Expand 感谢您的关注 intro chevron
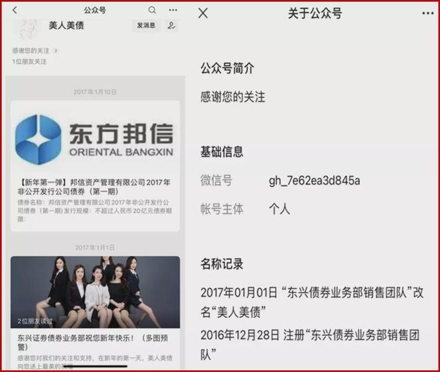440x372 pixels. coord(55,51)
